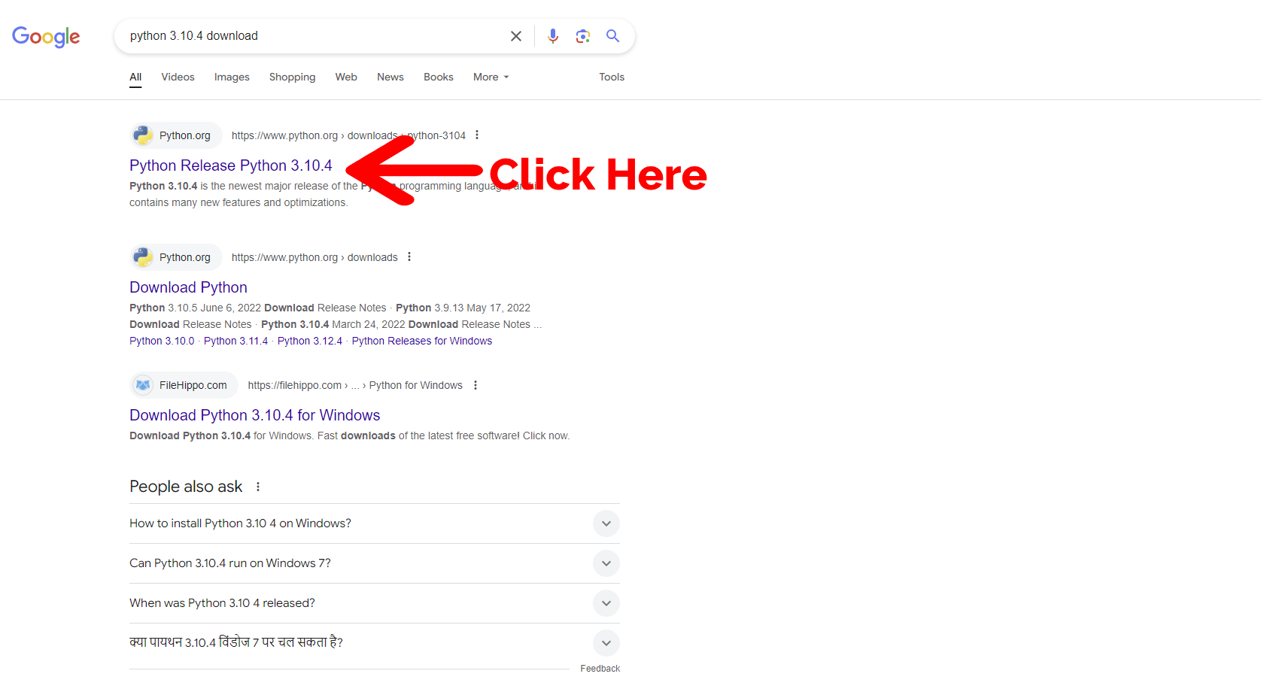Image resolution: width=1261 pixels, height=698 pixels.
Task: Click the Google logo
Action: tap(46, 36)
